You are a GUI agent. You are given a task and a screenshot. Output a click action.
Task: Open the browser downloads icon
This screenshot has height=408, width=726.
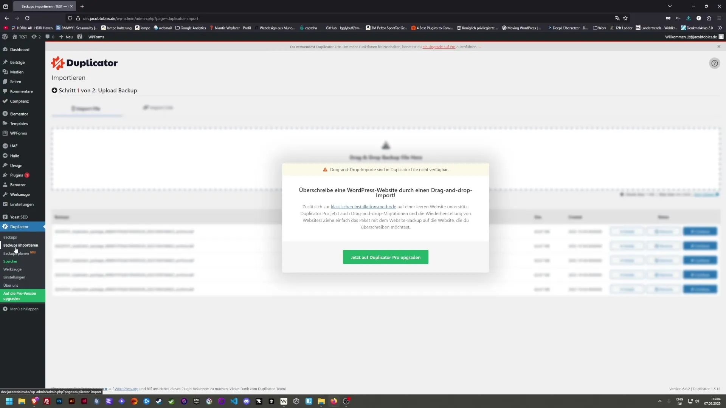tap(689, 18)
